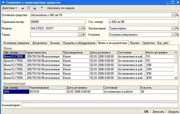
Task: Open the Действия dropdown menu
Action: coord(10,8)
